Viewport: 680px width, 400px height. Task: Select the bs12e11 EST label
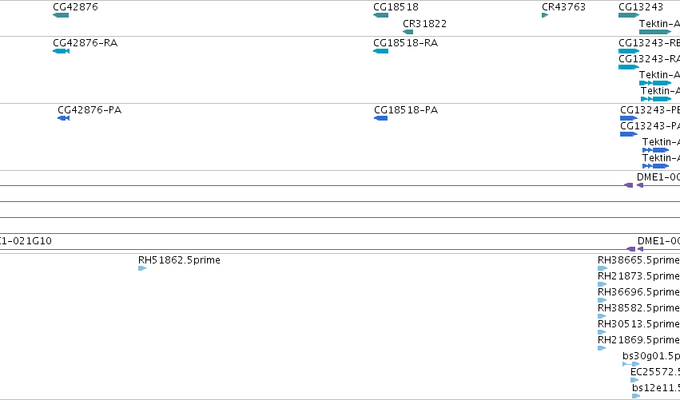point(656,388)
